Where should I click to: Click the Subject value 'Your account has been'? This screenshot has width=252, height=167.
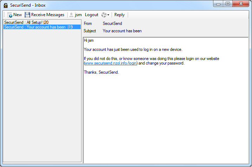[x=122, y=31]
